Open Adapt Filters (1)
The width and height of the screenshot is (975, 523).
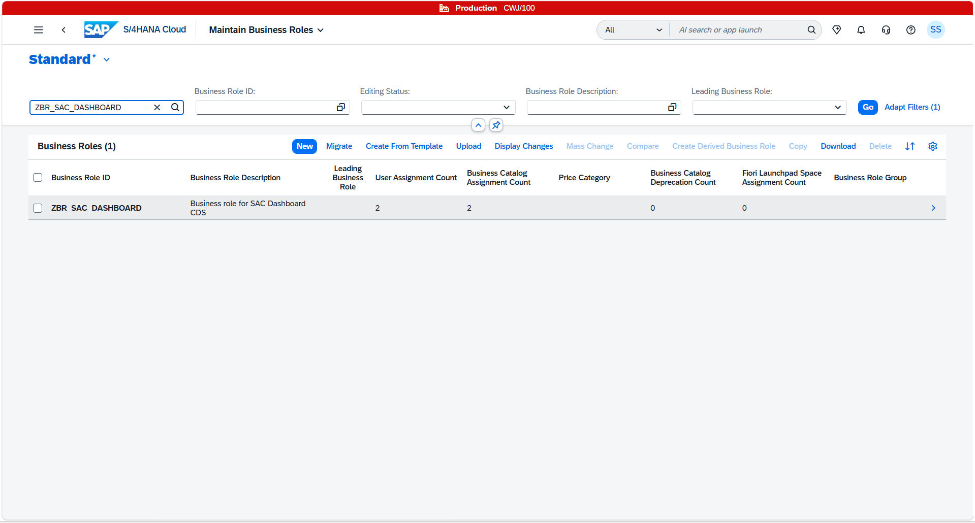(x=913, y=107)
